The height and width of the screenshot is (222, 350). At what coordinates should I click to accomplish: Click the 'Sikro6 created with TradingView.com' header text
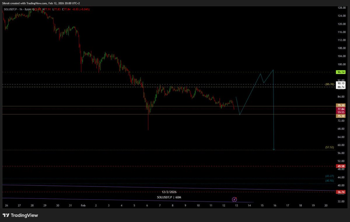tap(24, 3)
